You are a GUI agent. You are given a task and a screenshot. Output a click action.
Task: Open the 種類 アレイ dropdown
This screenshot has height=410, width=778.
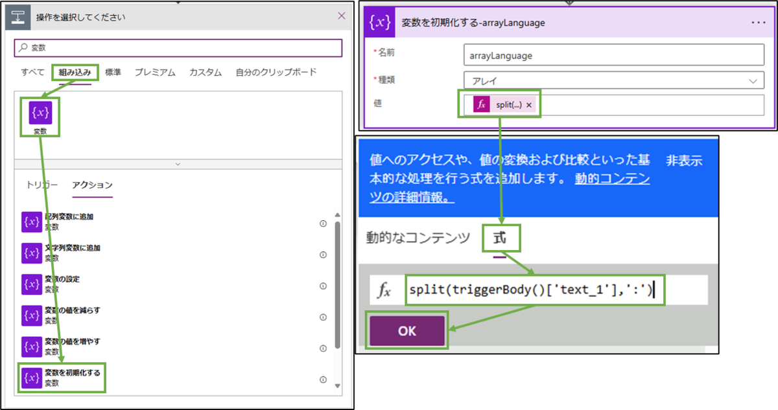pyautogui.click(x=614, y=81)
